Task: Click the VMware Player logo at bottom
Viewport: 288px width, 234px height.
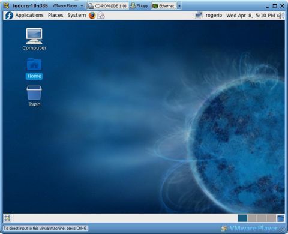Action: click(249, 228)
